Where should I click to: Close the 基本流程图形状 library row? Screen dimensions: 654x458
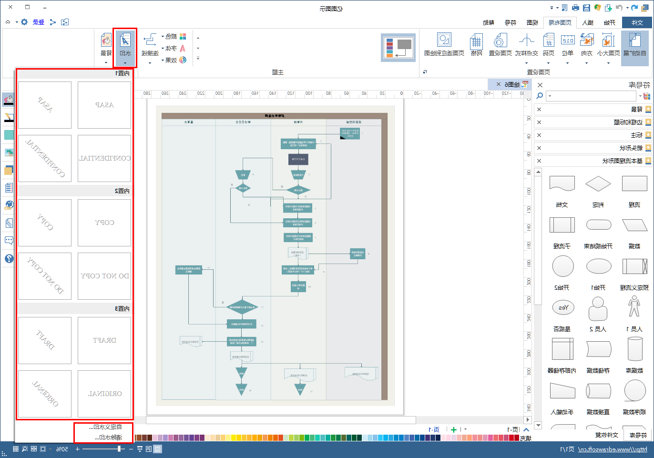tap(539, 161)
